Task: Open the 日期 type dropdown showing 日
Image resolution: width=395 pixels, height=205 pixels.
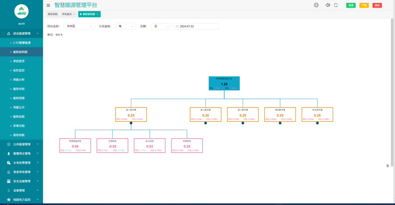Action: 161,27
